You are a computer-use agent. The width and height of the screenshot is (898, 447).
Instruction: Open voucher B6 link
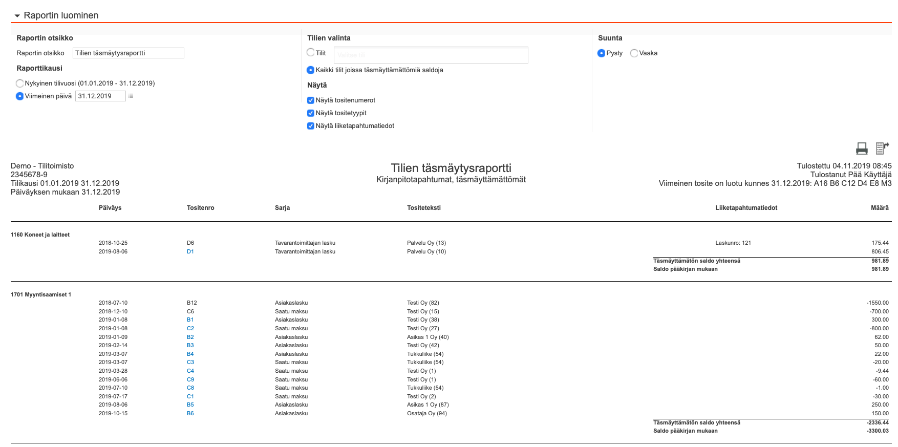click(x=190, y=414)
